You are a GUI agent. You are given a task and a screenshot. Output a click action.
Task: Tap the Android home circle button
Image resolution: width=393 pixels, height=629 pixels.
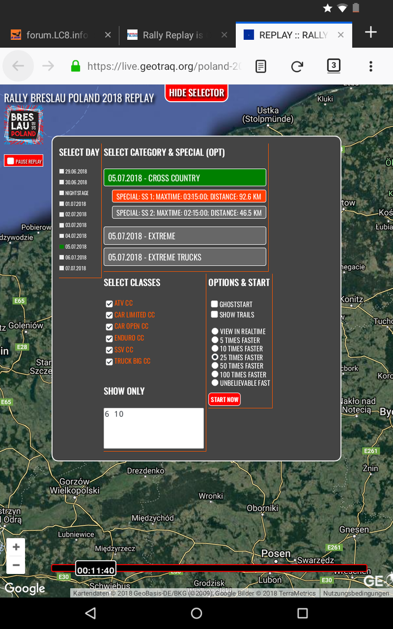point(196,613)
